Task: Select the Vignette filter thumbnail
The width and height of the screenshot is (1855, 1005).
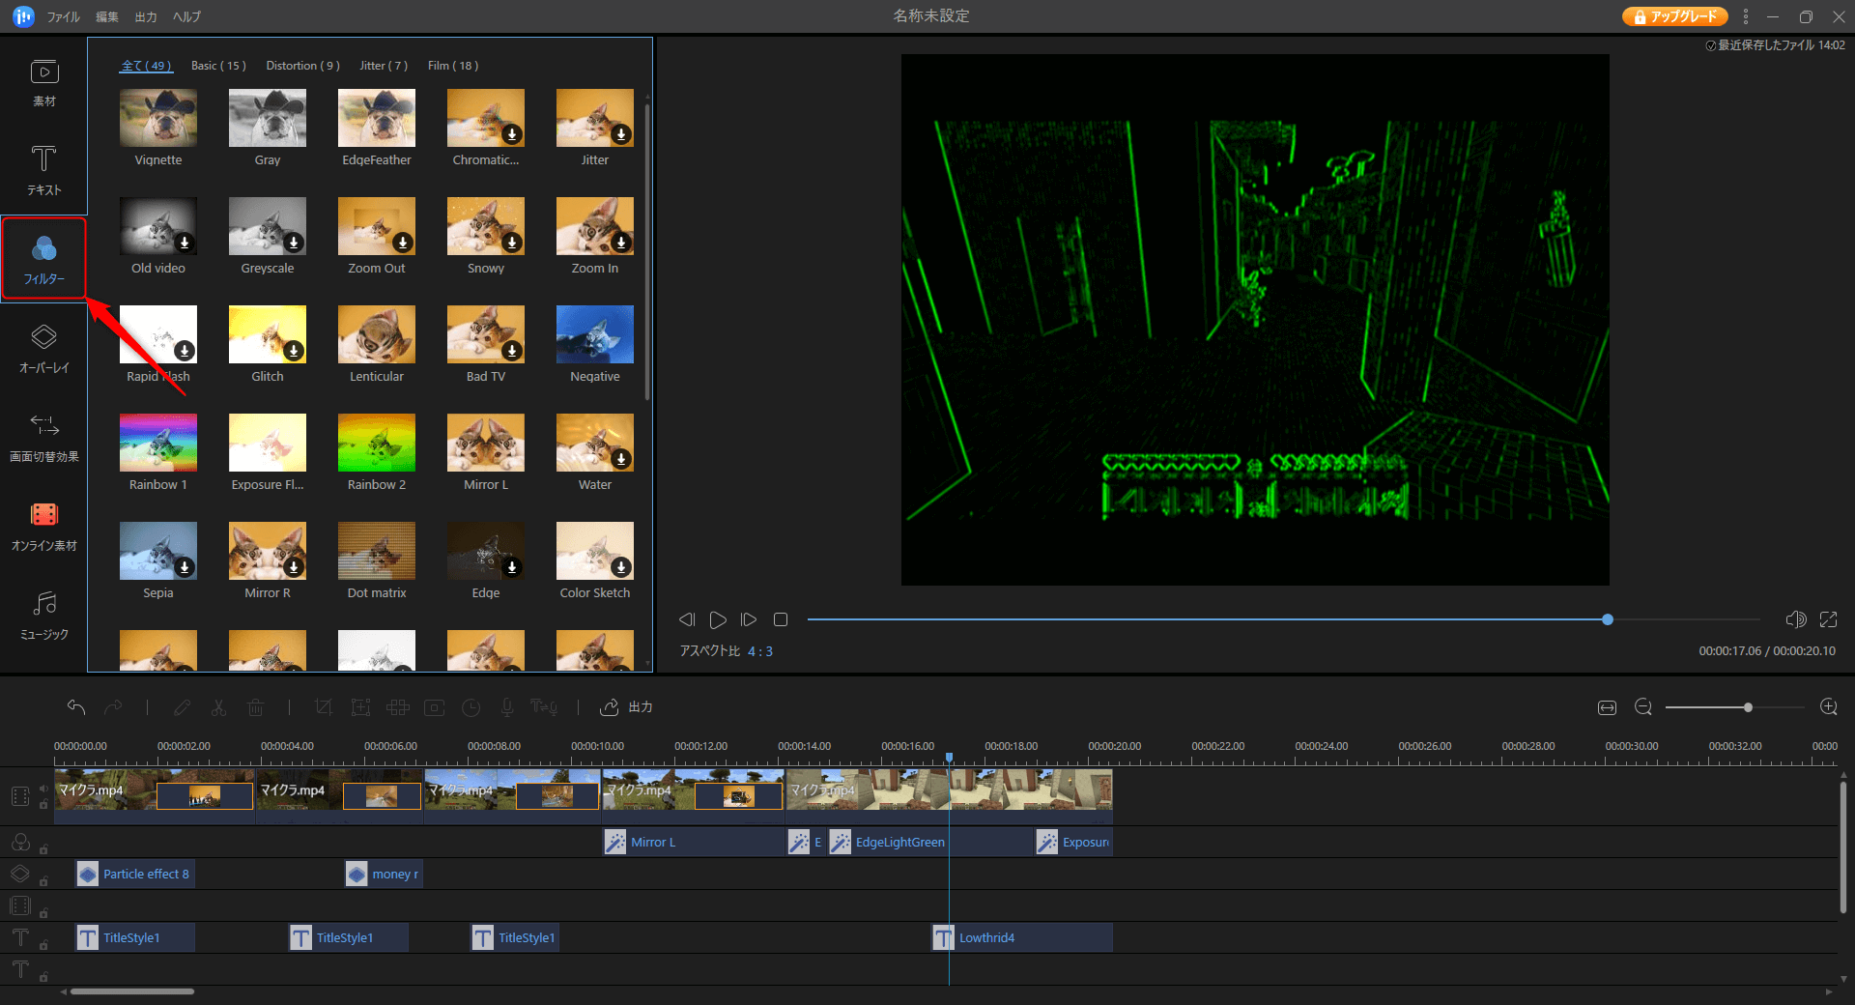Action: 158,118
